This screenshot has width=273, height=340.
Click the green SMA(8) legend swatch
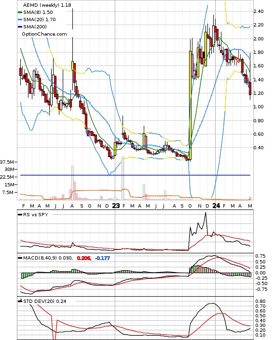[x=20, y=13]
